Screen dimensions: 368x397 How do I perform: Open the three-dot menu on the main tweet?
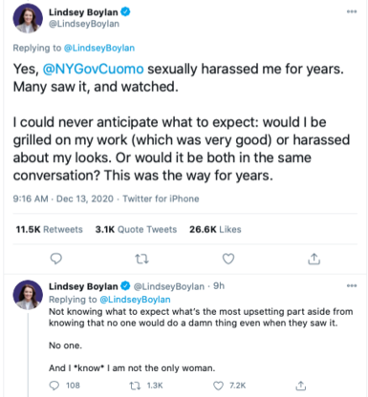tap(352, 11)
